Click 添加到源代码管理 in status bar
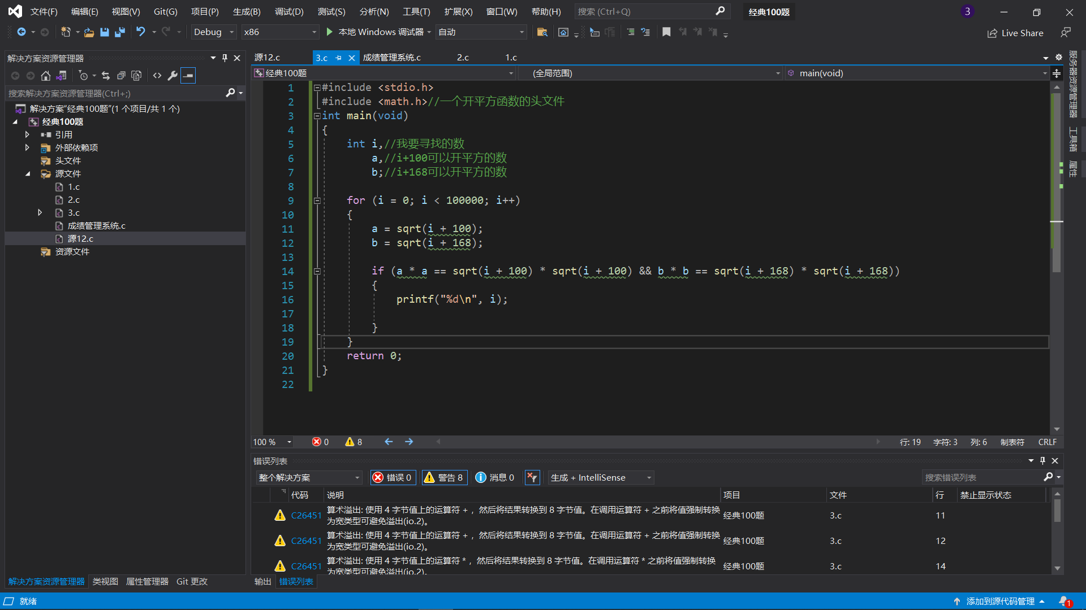Image resolution: width=1086 pixels, height=610 pixels. tap(1000, 601)
